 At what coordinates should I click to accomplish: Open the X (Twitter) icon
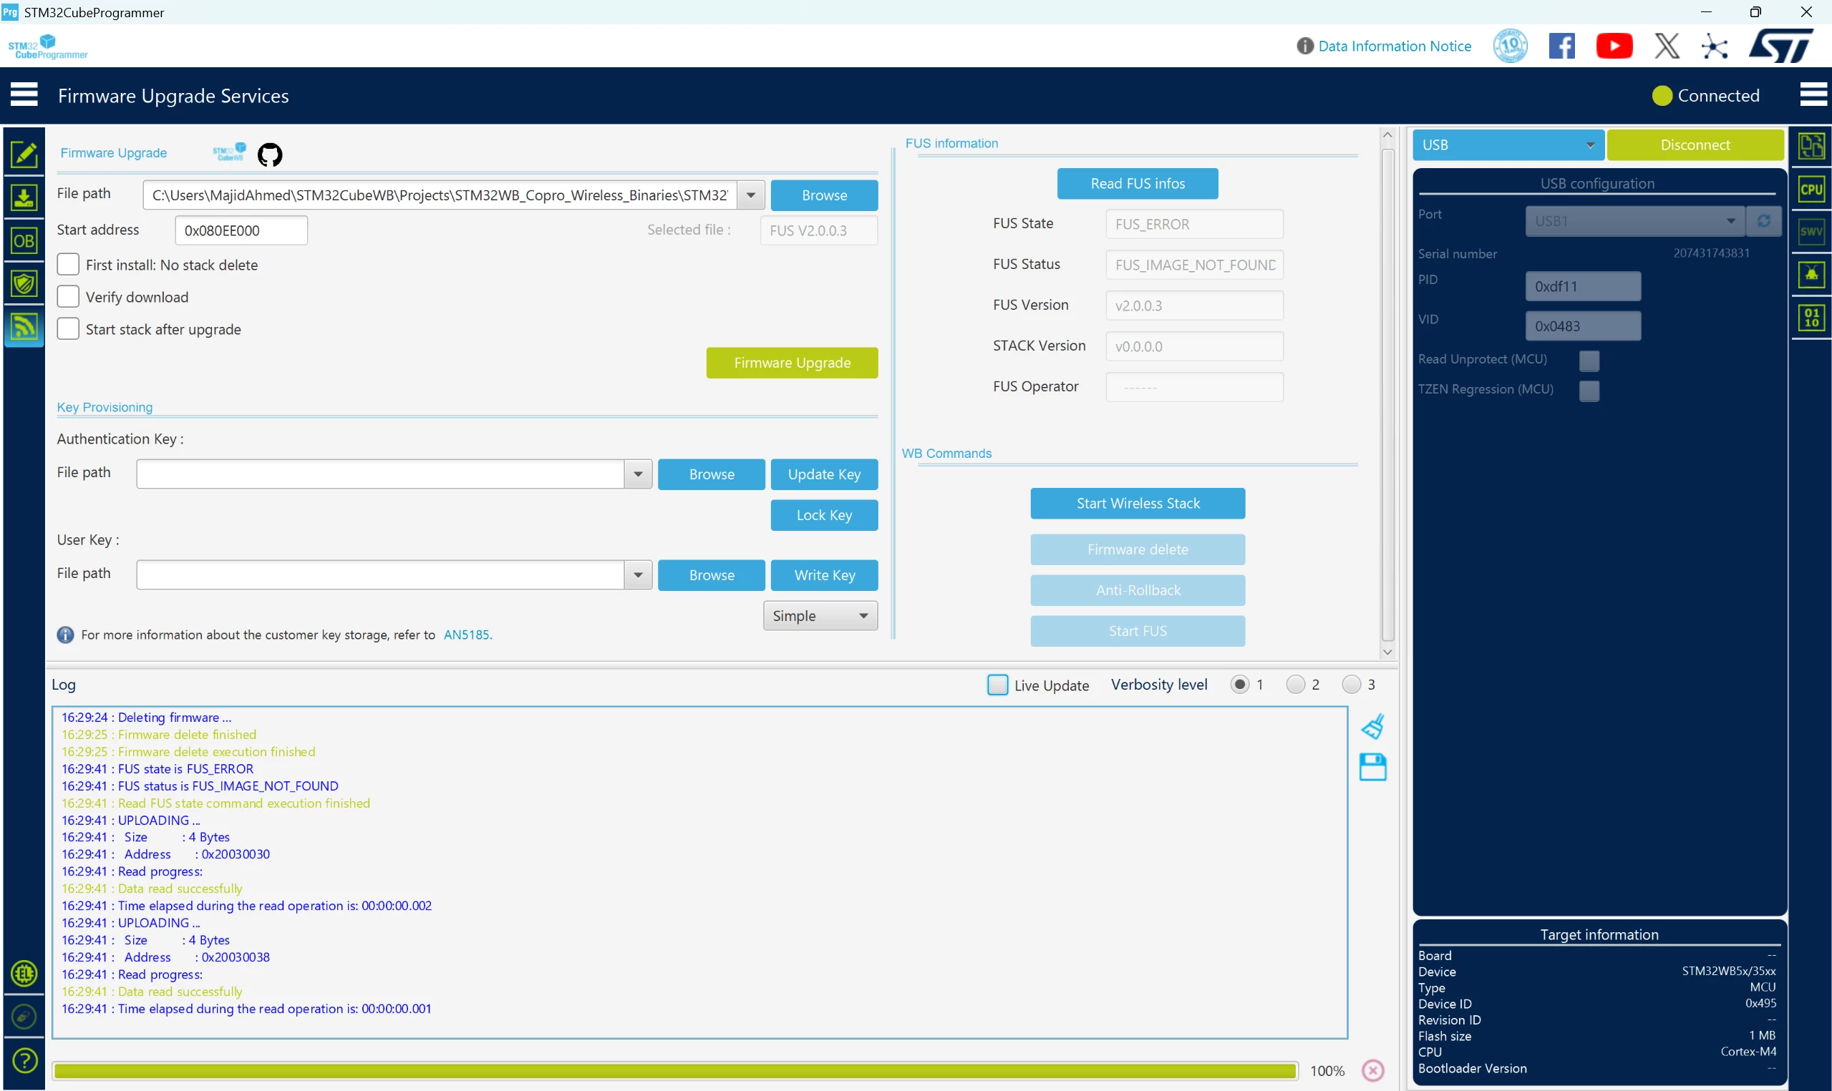point(1667,47)
